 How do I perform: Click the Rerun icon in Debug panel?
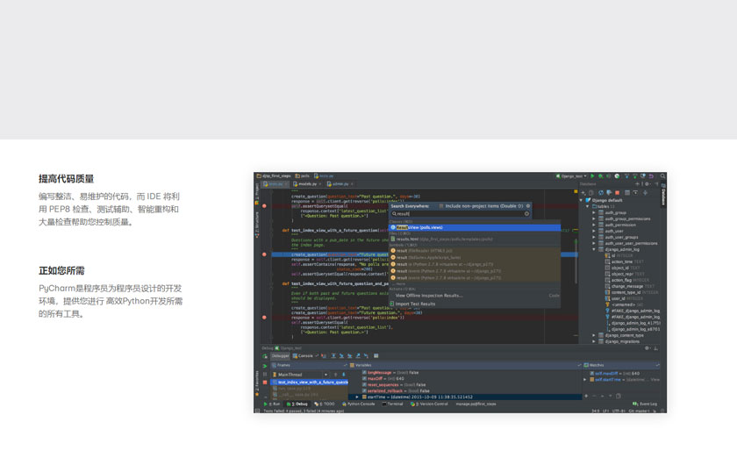point(265,356)
